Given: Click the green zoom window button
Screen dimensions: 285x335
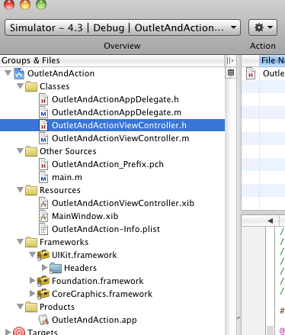Looking at the screenshot, I should [x=41, y=4].
